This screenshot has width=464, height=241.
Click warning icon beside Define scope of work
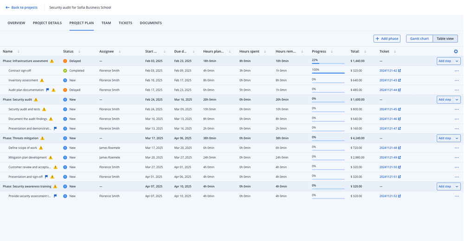41,148
